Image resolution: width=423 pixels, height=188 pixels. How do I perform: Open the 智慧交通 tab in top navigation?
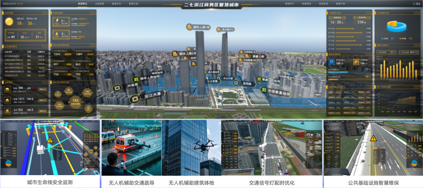coord(134,3)
